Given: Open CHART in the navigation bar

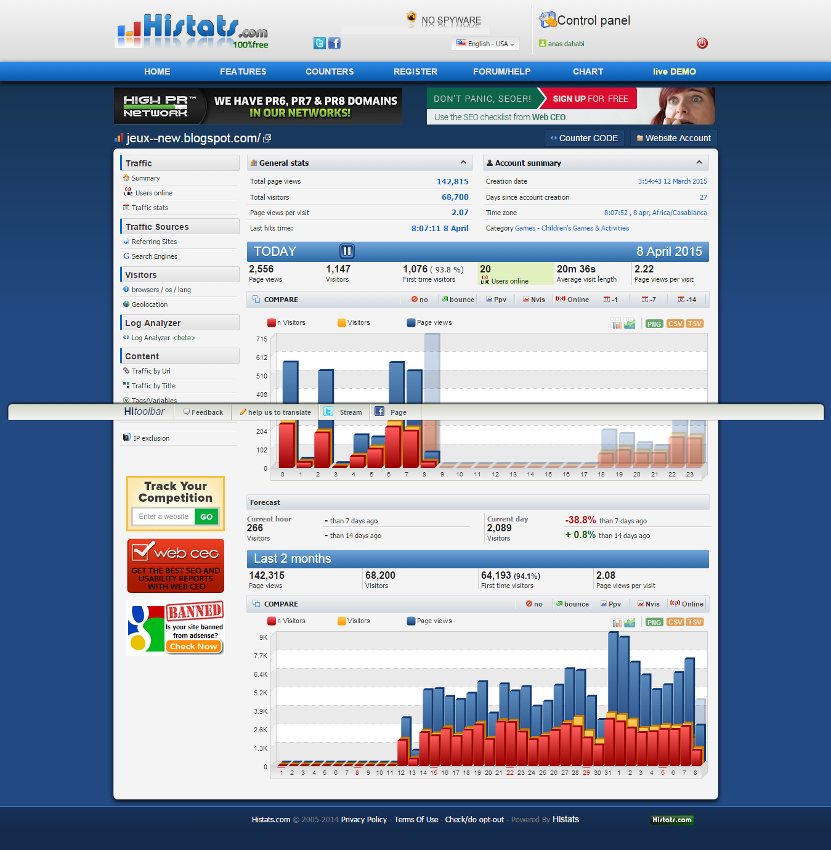Looking at the screenshot, I should pyautogui.click(x=588, y=72).
